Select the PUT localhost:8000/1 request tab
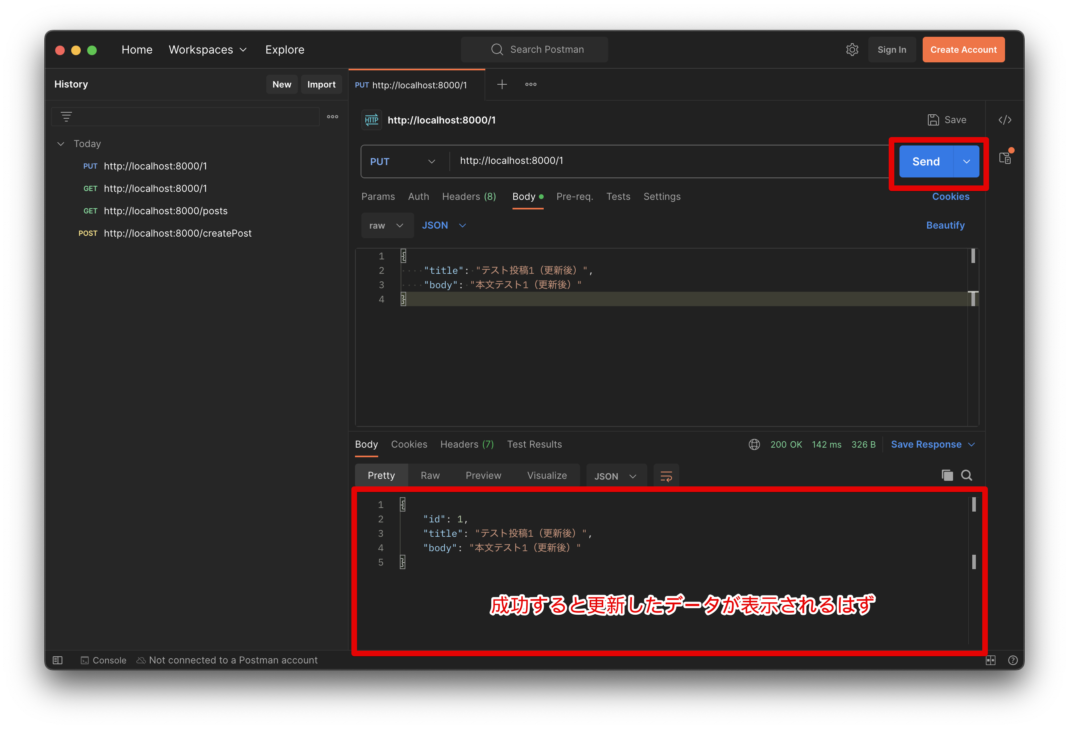The height and width of the screenshot is (729, 1069). click(x=417, y=85)
